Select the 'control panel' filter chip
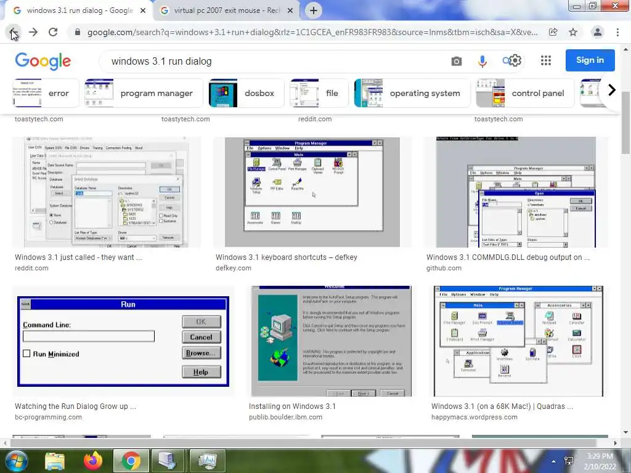The width and height of the screenshot is (631, 473). point(525,94)
